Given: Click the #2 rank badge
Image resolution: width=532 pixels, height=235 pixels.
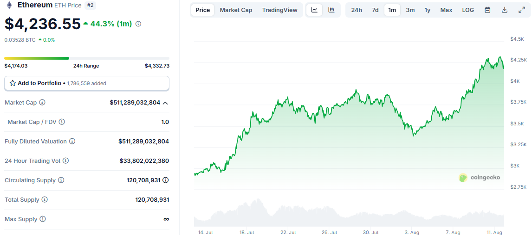Looking at the screenshot, I should point(90,5).
